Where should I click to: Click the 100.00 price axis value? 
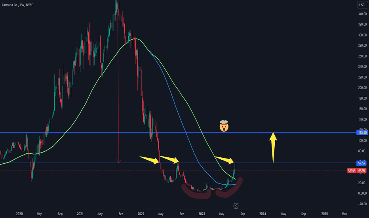click(x=362, y=141)
